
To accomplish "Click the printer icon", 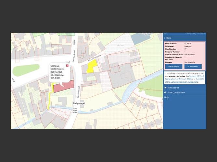I will [x=165, y=92].
